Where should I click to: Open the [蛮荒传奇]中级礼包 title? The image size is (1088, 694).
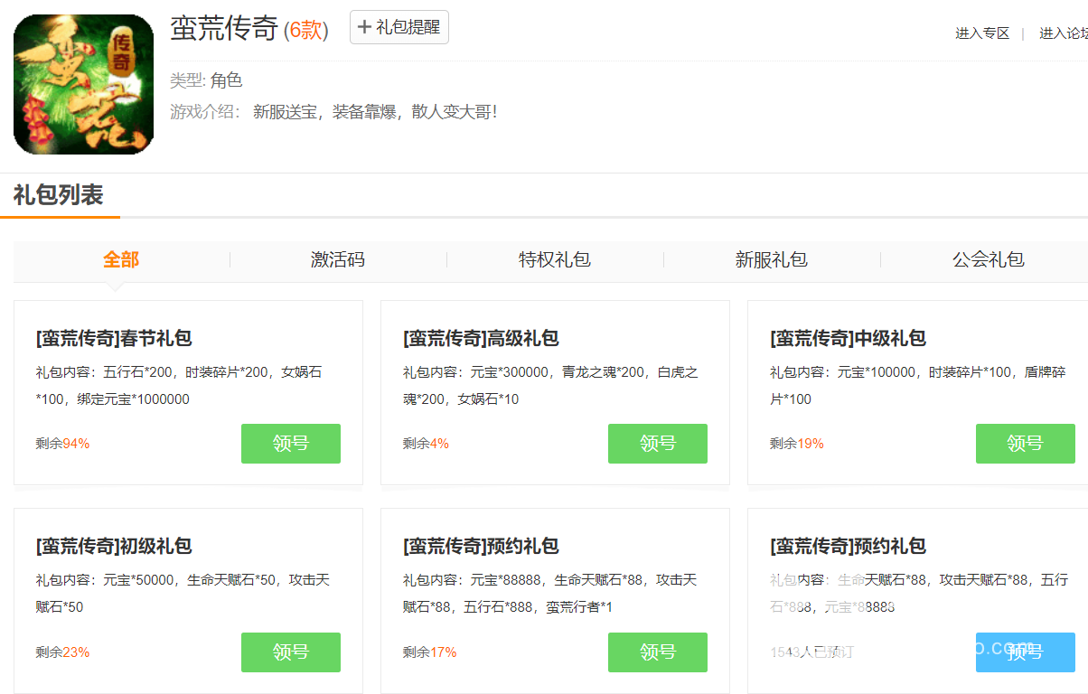[848, 339]
